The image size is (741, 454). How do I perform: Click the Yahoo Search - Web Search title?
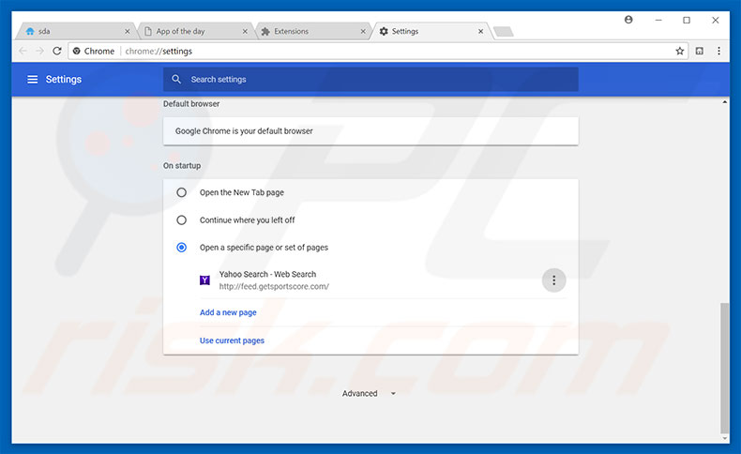(267, 274)
